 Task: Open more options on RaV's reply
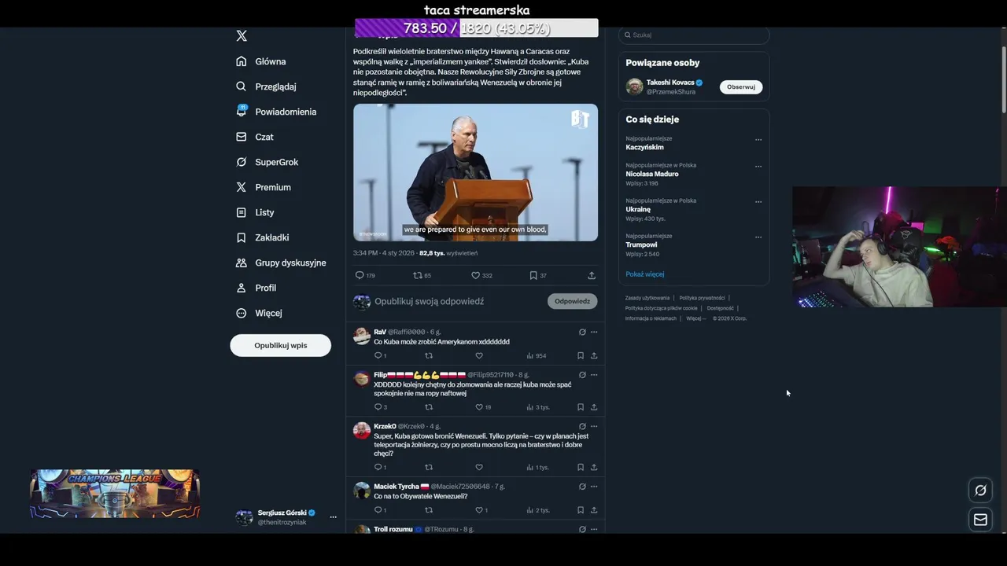[x=594, y=332]
